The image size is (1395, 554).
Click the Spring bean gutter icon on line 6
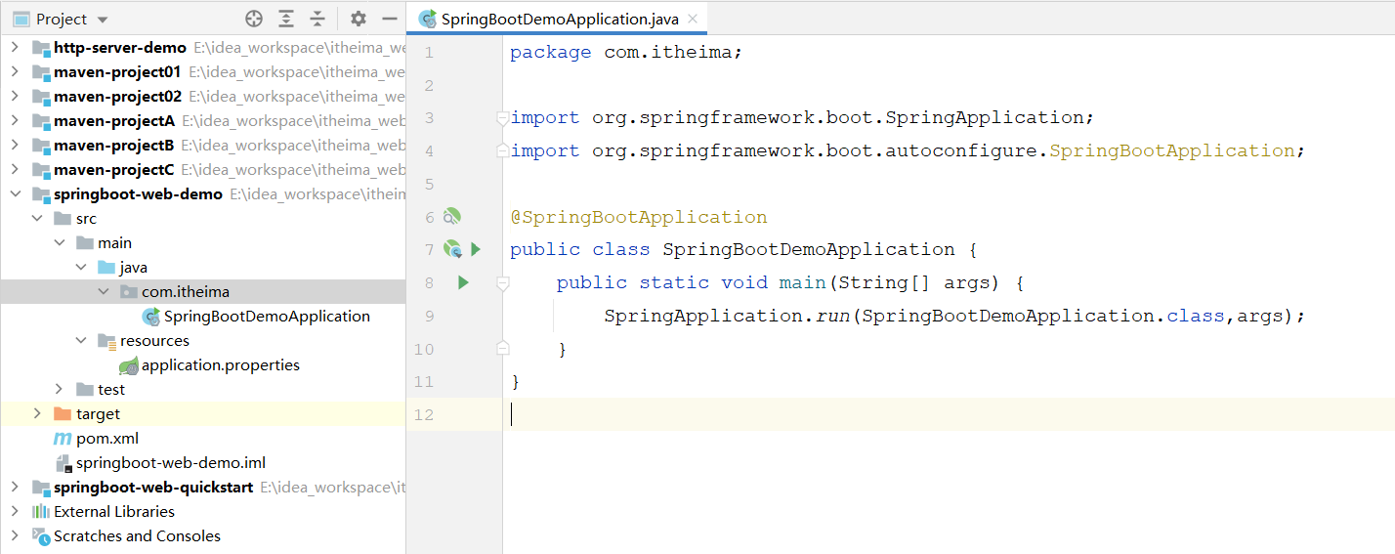pyautogui.click(x=451, y=216)
